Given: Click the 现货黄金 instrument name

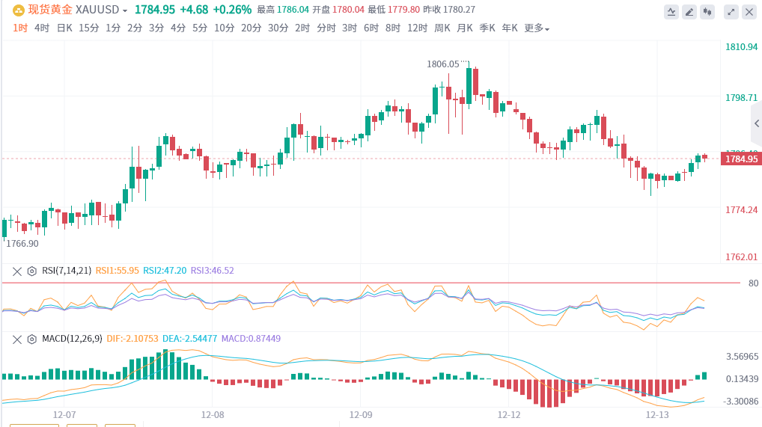Looking at the screenshot, I should point(50,10).
